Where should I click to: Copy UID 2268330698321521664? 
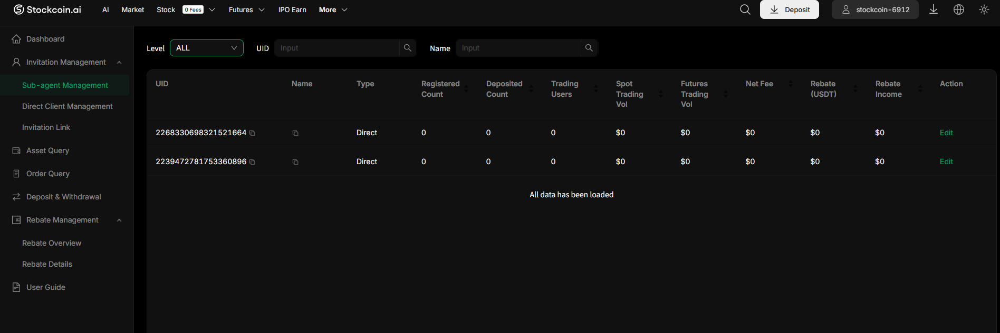[x=253, y=133]
